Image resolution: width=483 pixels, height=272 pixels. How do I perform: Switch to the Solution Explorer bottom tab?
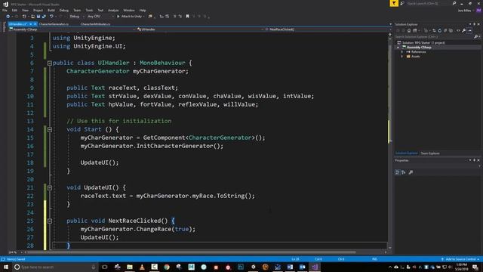tap(406, 153)
